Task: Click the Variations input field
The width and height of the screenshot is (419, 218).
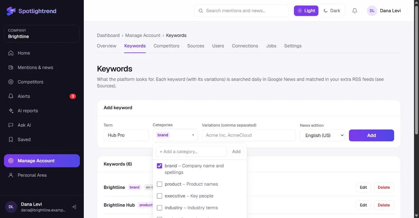Action: [249, 135]
